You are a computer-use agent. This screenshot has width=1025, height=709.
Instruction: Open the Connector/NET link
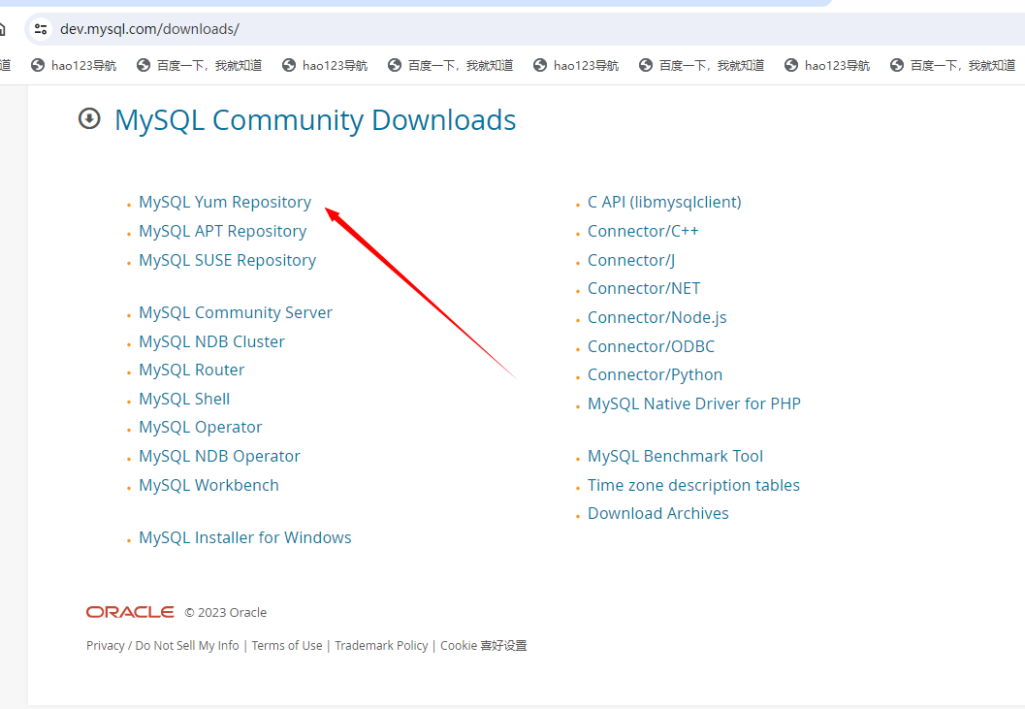coord(644,288)
